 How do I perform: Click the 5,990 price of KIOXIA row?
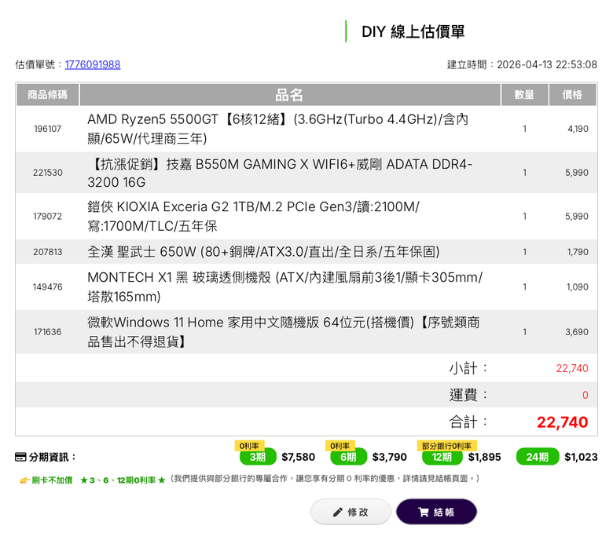tap(577, 217)
